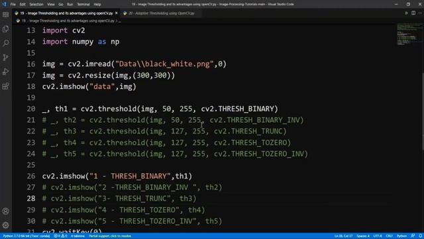The height and width of the screenshot is (239, 424).
Task: Run the Python file with play icon
Action: point(406,13)
